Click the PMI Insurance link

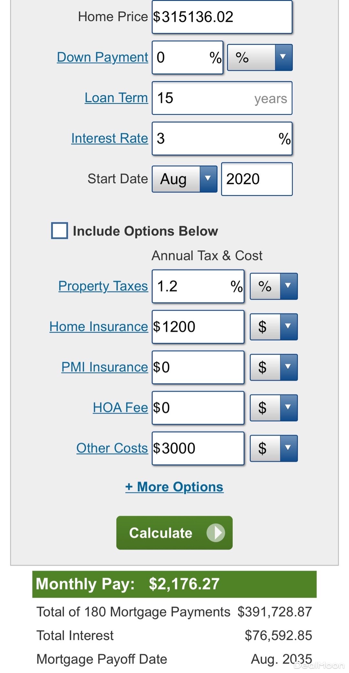pos(104,367)
